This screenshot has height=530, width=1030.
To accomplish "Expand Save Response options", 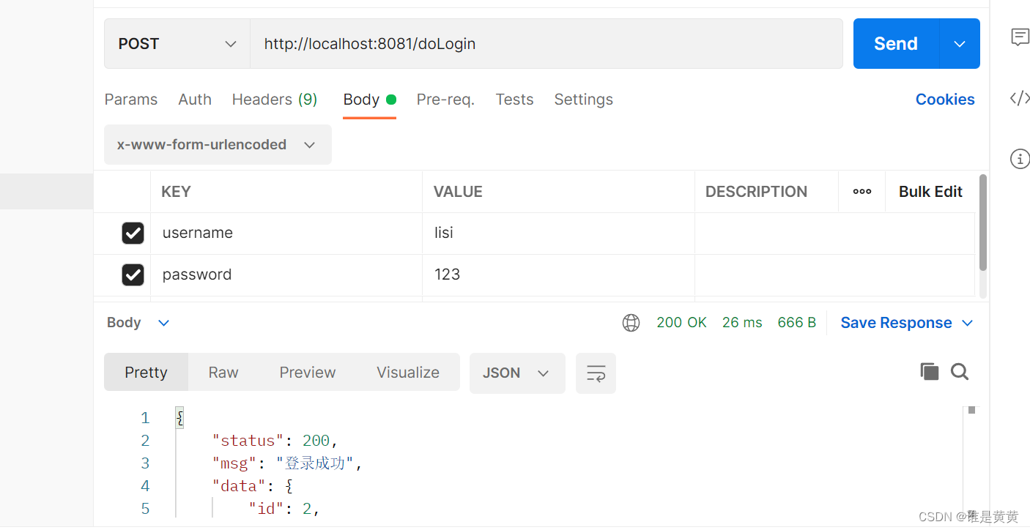I will (967, 323).
